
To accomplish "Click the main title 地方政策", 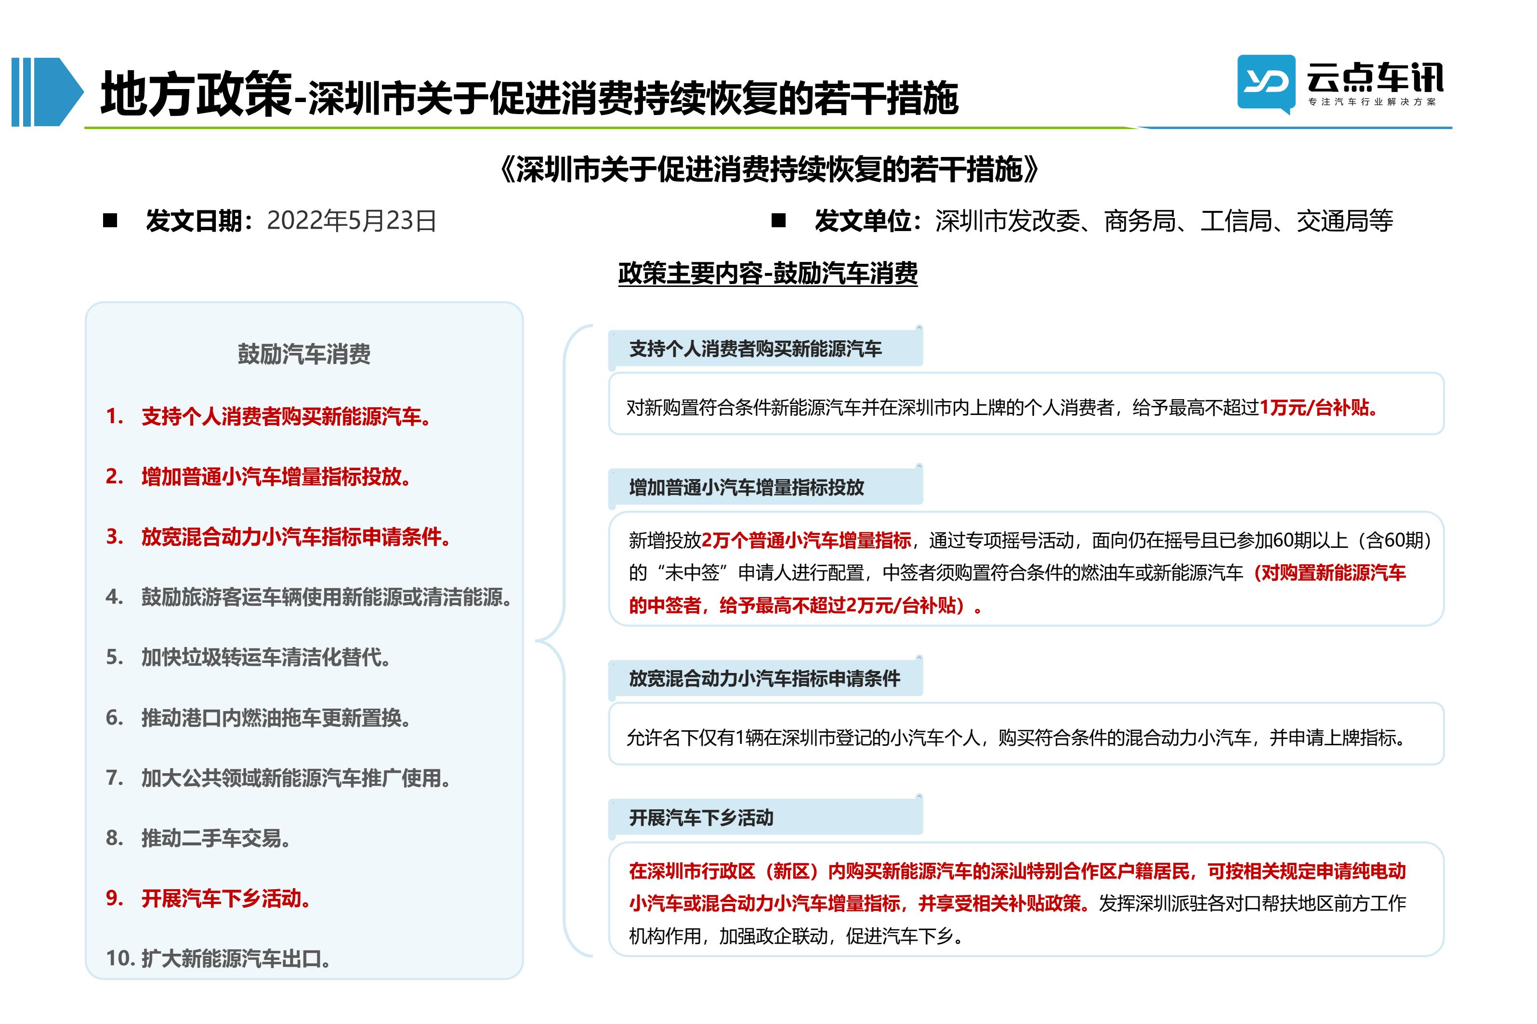I will (196, 94).
